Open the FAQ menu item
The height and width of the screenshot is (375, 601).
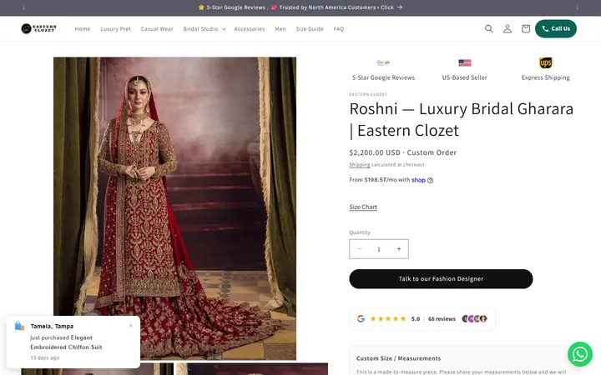(x=338, y=28)
